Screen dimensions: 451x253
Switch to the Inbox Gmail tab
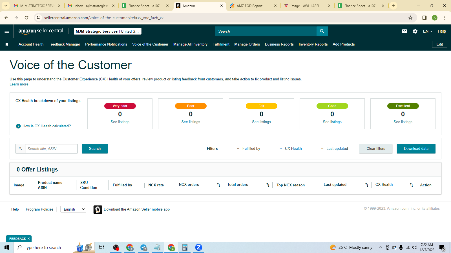tap(91, 6)
